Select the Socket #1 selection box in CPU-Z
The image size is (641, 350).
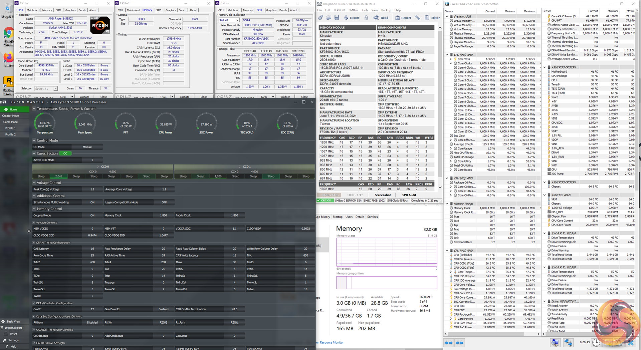click(46, 88)
